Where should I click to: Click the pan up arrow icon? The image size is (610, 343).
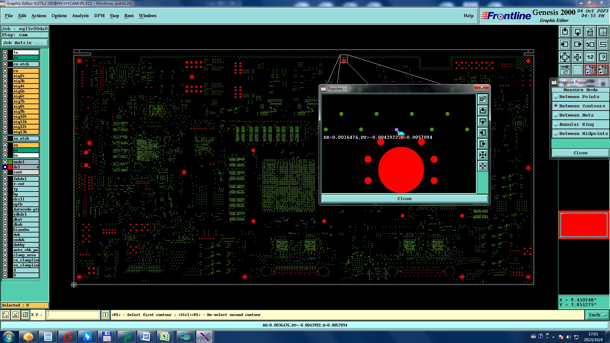(565, 32)
